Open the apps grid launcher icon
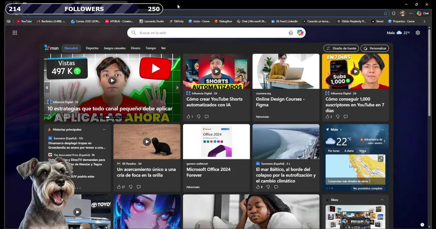Viewport: 436px width, 229px height. click(15, 33)
